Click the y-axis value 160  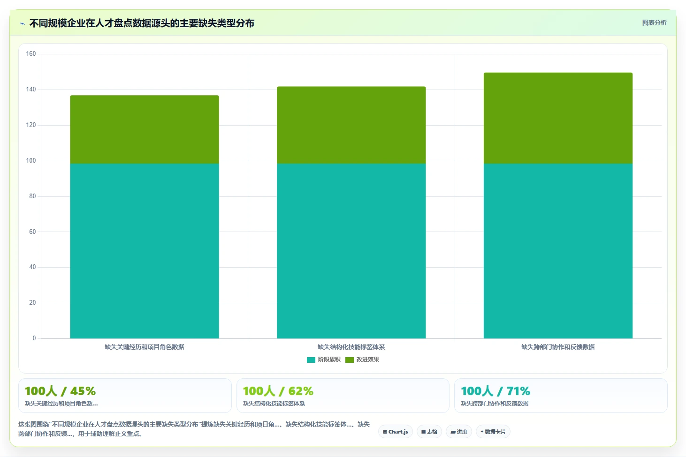(x=31, y=54)
